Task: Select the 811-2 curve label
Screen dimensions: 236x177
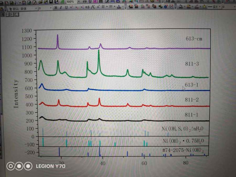Action: pyautogui.click(x=192, y=100)
